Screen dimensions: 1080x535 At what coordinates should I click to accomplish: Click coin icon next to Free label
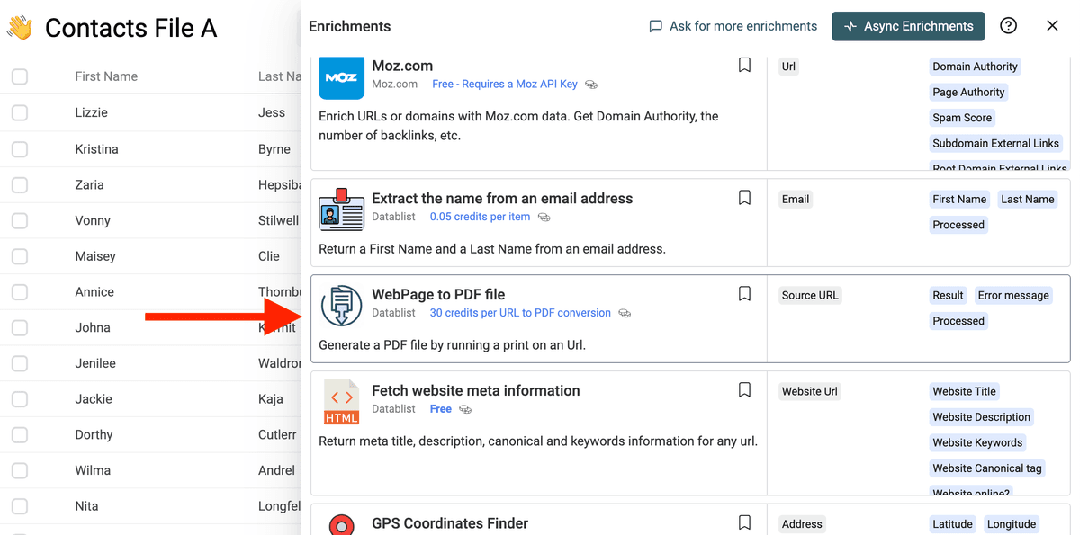[465, 410]
